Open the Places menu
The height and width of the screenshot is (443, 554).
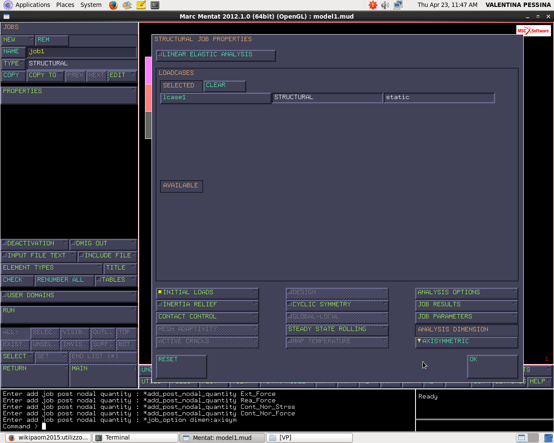click(65, 5)
